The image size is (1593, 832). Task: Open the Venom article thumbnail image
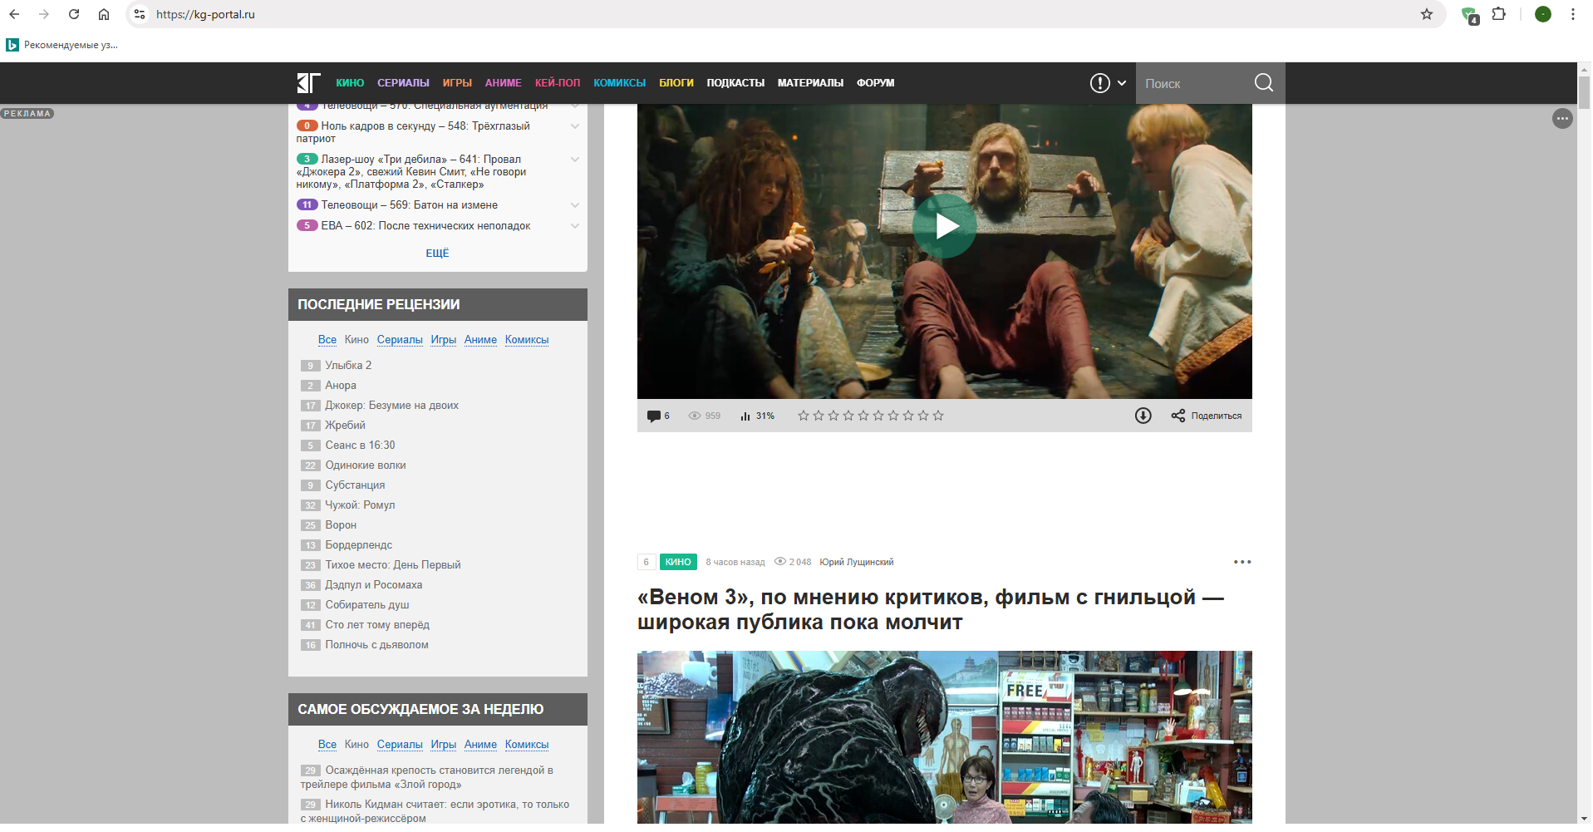pos(945,737)
